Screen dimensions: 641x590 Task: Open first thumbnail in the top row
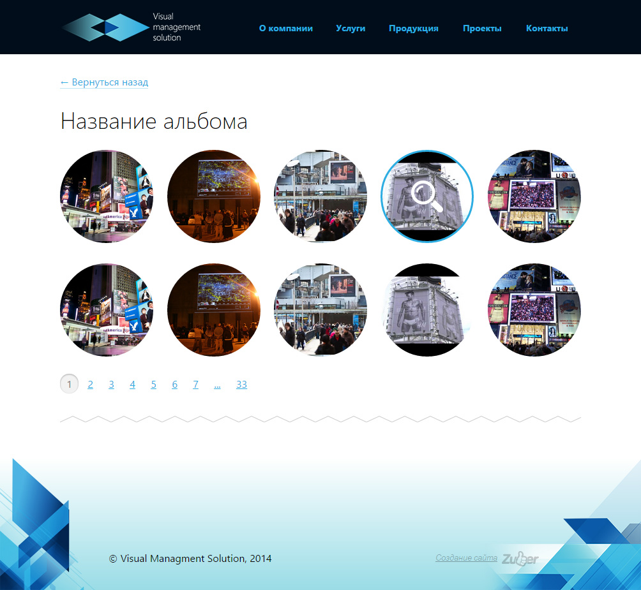pyautogui.click(x=107, y=196)
